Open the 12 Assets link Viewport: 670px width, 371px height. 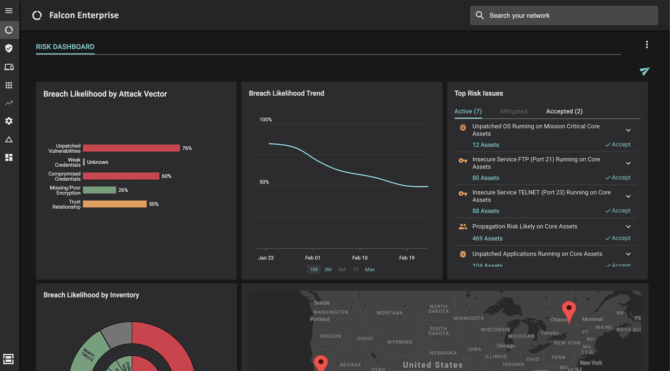tap(485, 145)
